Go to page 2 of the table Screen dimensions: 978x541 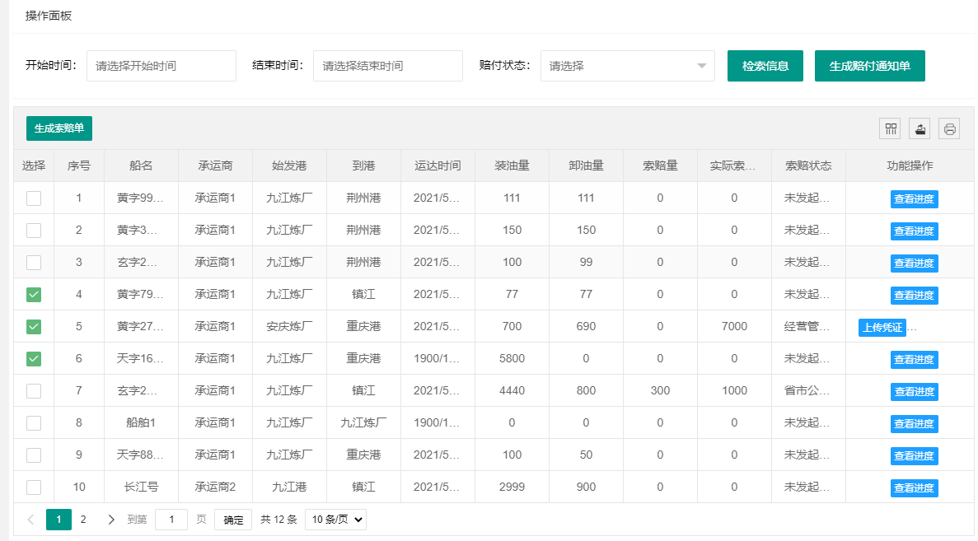83,520
